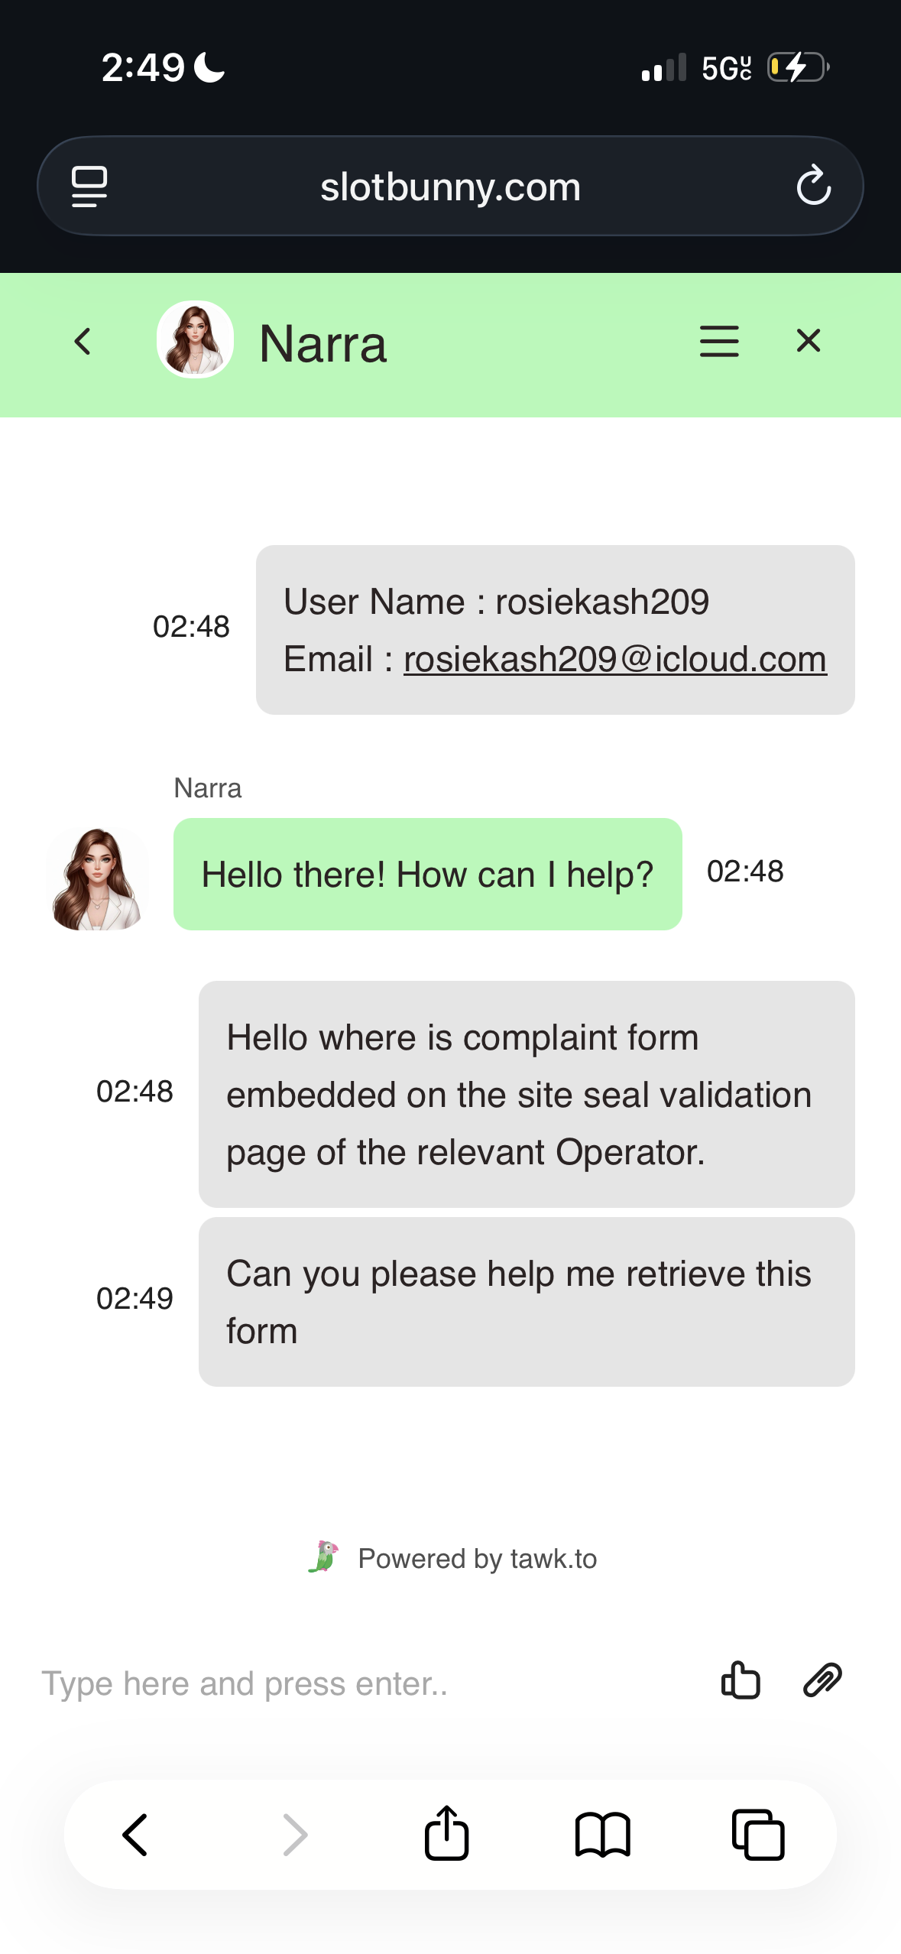
Task: Open the chat hamburger menu
Action: 718,341
